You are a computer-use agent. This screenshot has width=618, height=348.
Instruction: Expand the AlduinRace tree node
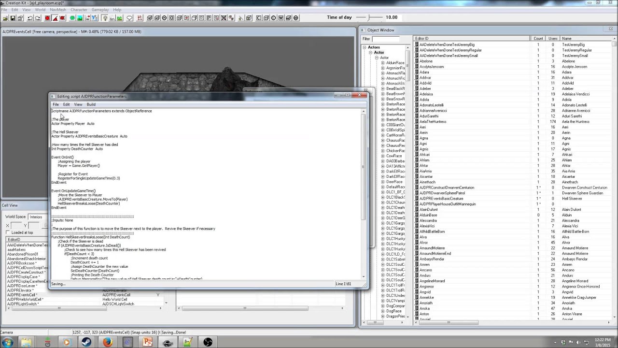pyautogui.click(x=383, y=63)
